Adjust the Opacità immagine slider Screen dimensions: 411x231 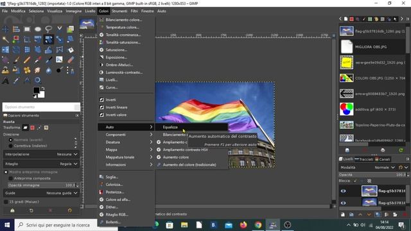43,185
